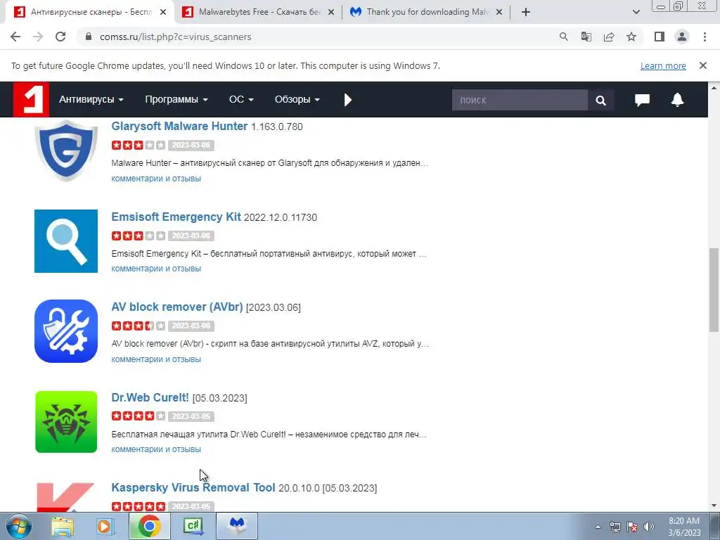The height and width of the screenshot is (540, 720).
Task: Click the translate page icon
Action: pos(586,37)
